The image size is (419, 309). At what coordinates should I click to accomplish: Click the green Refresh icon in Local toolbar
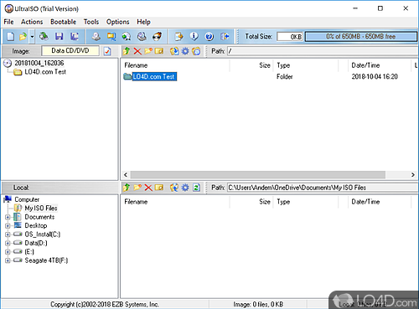(196, 188)
